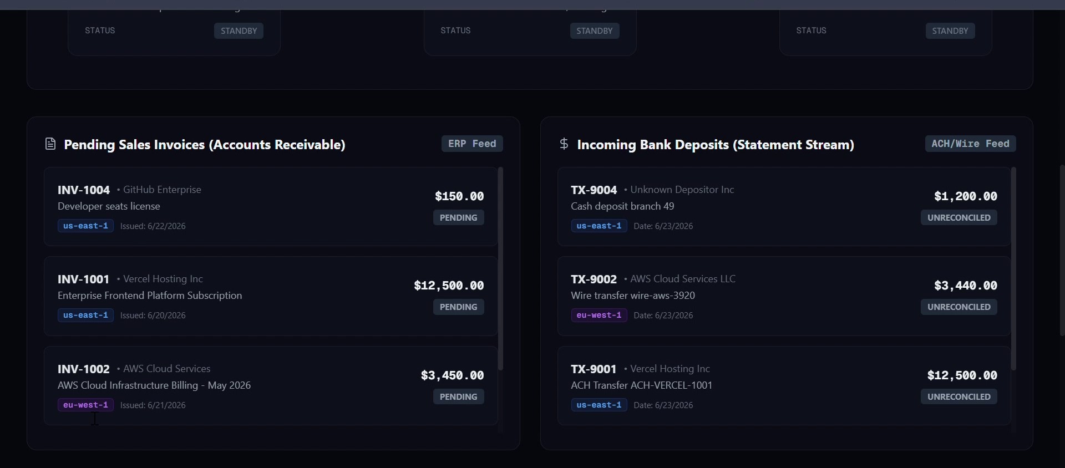Open transaction TX-9002
Viewport: 1065px width, 468px height.
784,296
